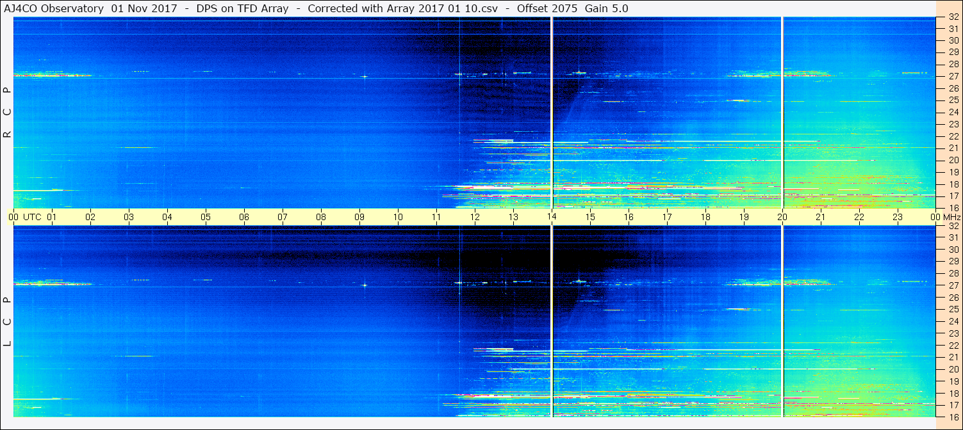Screen dimensions: 963x430
Task: Click the "Offset 2075" value in the header
Action: tap(547, 8)
